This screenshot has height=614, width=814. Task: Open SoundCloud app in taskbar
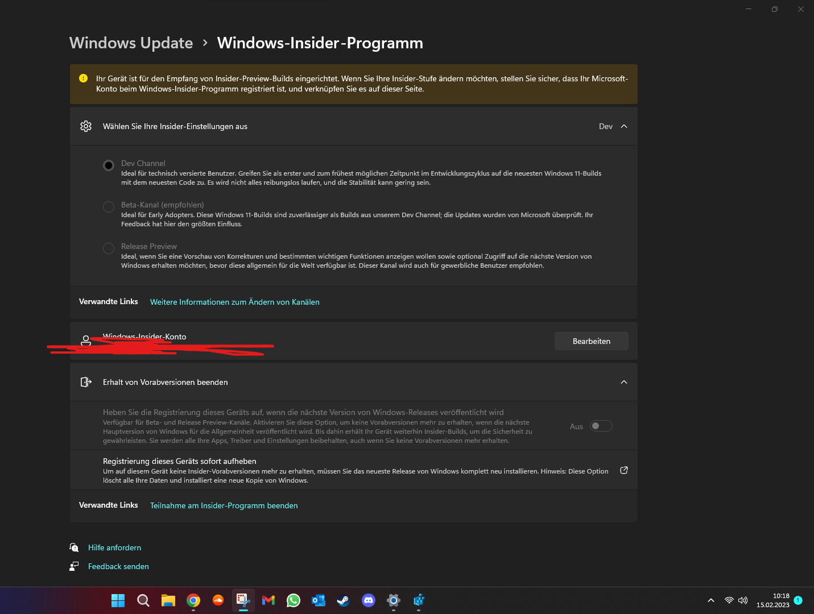(x=218, y=600)
